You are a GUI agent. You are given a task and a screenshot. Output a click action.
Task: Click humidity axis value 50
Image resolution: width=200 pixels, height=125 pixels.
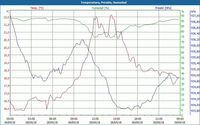coord(183,63)
